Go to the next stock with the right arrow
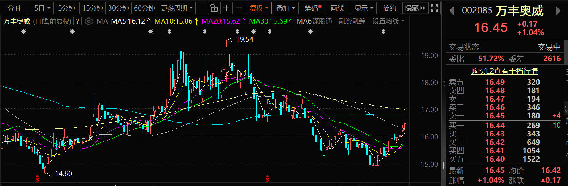Image resolution: width=568 pixels, height=186 pixels. pyautogui.click(x=558, y=11)
